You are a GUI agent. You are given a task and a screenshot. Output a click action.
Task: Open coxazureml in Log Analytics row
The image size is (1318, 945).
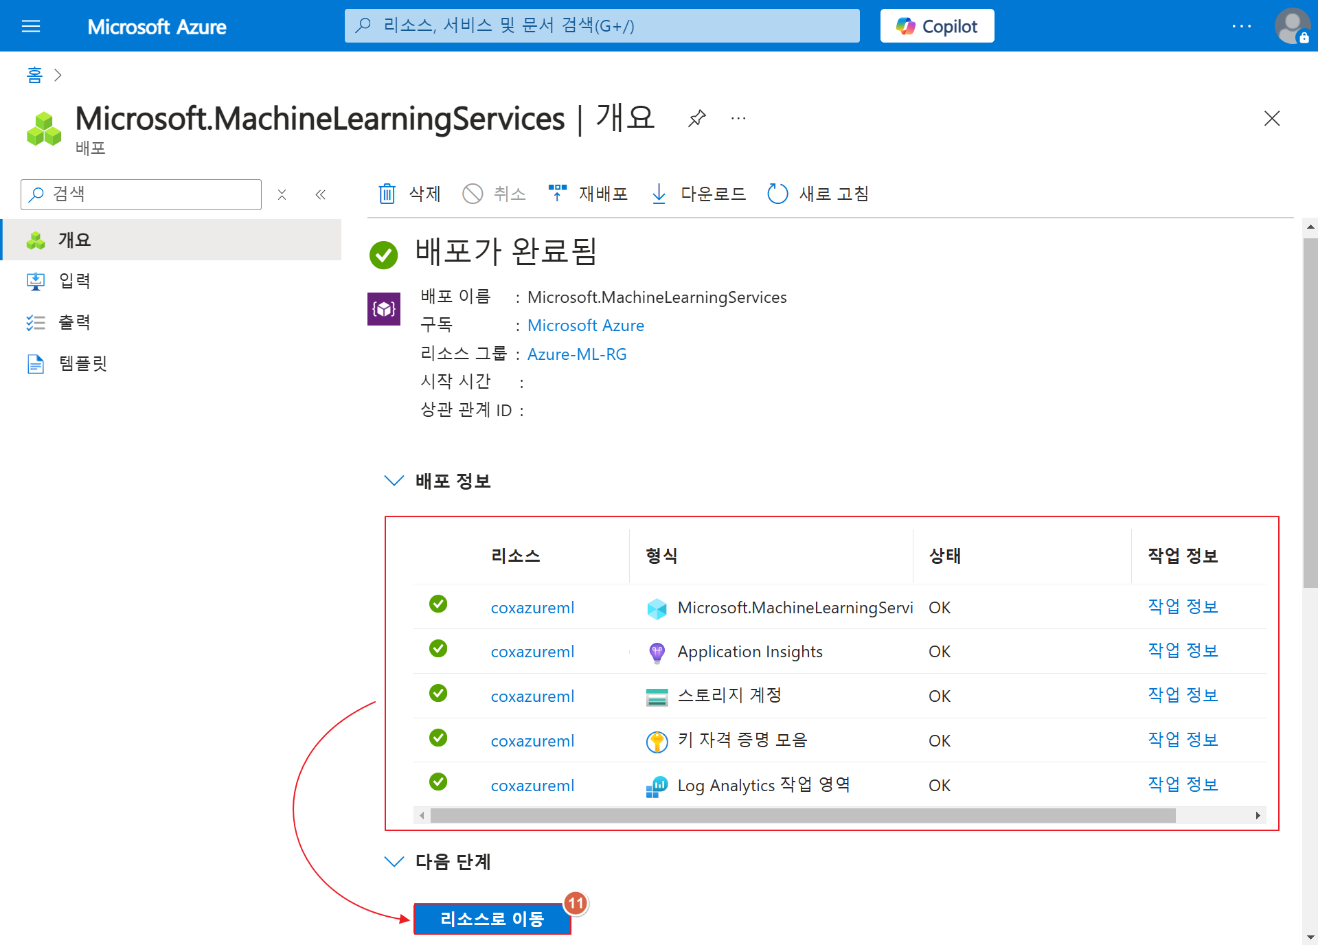click(532, 786)
